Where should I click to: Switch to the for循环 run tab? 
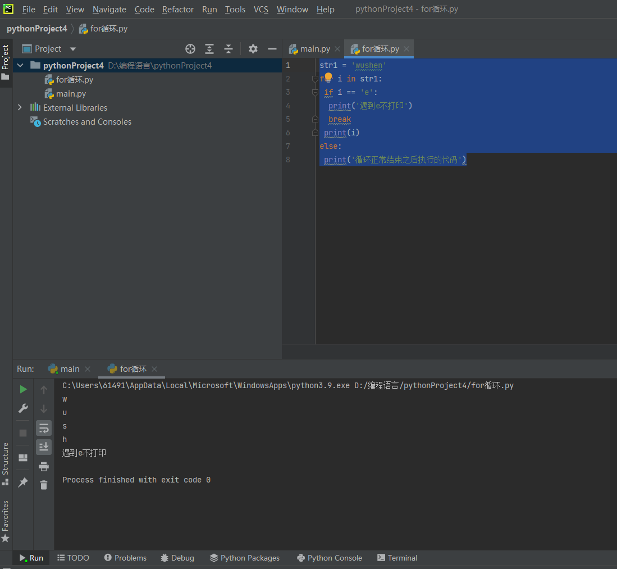click(127, 369)
